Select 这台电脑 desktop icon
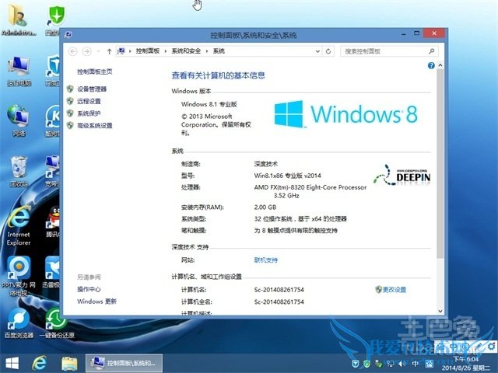 point(19,71)
